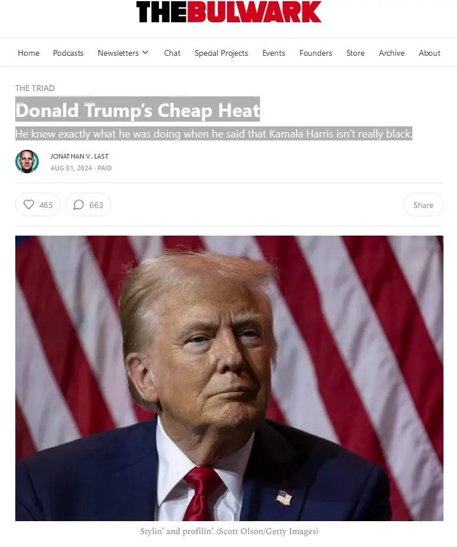Image resolution: width=457 pixels, height=547 pixels.
Task: Open the Events page
Action: 273,53
